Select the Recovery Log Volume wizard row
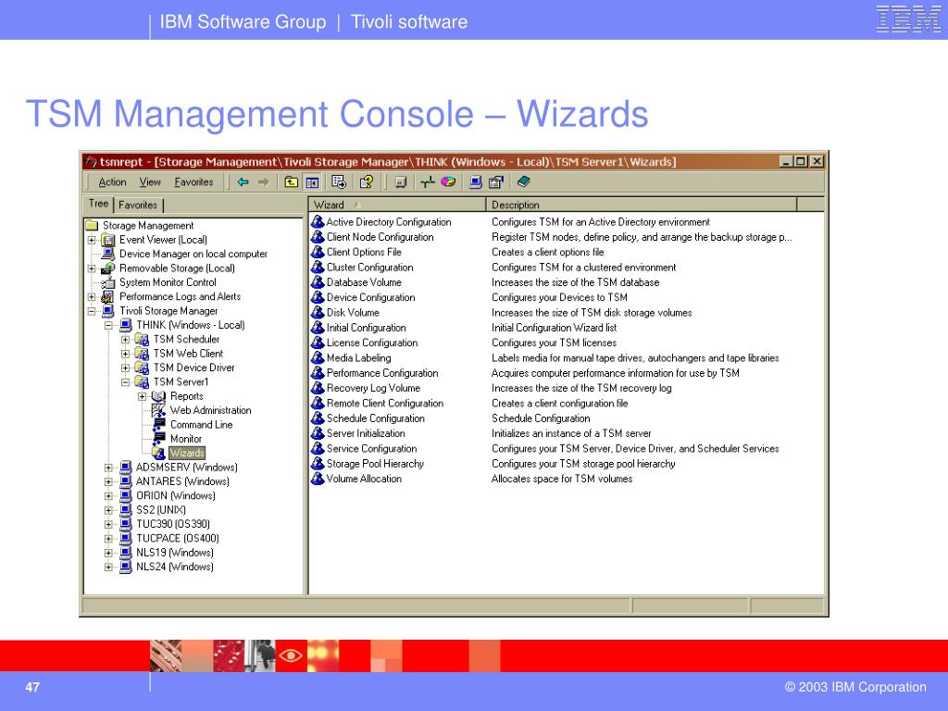This screenshot has height=711, width=948. (x=373, y=388)
